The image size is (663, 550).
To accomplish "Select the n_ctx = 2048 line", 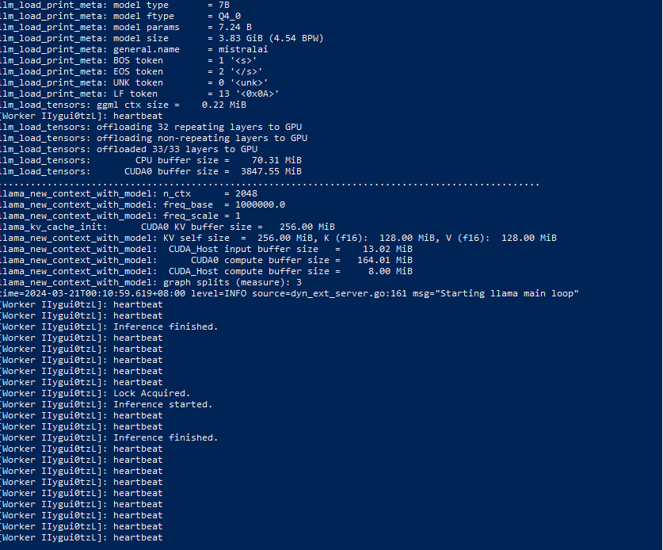I will click(128, 193).
